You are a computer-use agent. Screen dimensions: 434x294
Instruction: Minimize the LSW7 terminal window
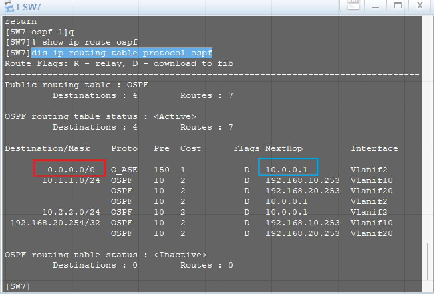click(x=376, y=6)
